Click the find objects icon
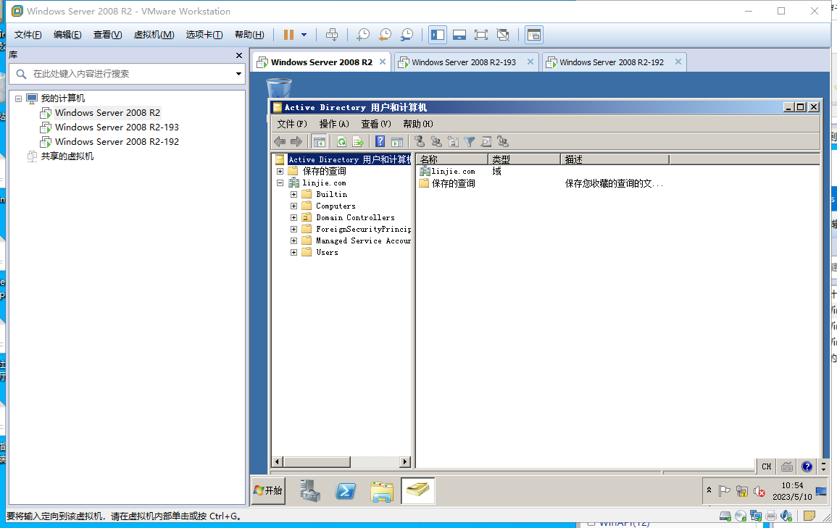The width and height of the screenshot is (837, 528). (486, 141)
